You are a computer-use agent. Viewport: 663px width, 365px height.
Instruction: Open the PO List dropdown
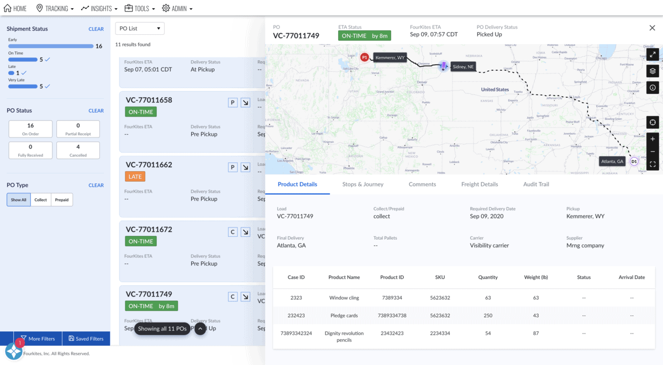point(140,28)
